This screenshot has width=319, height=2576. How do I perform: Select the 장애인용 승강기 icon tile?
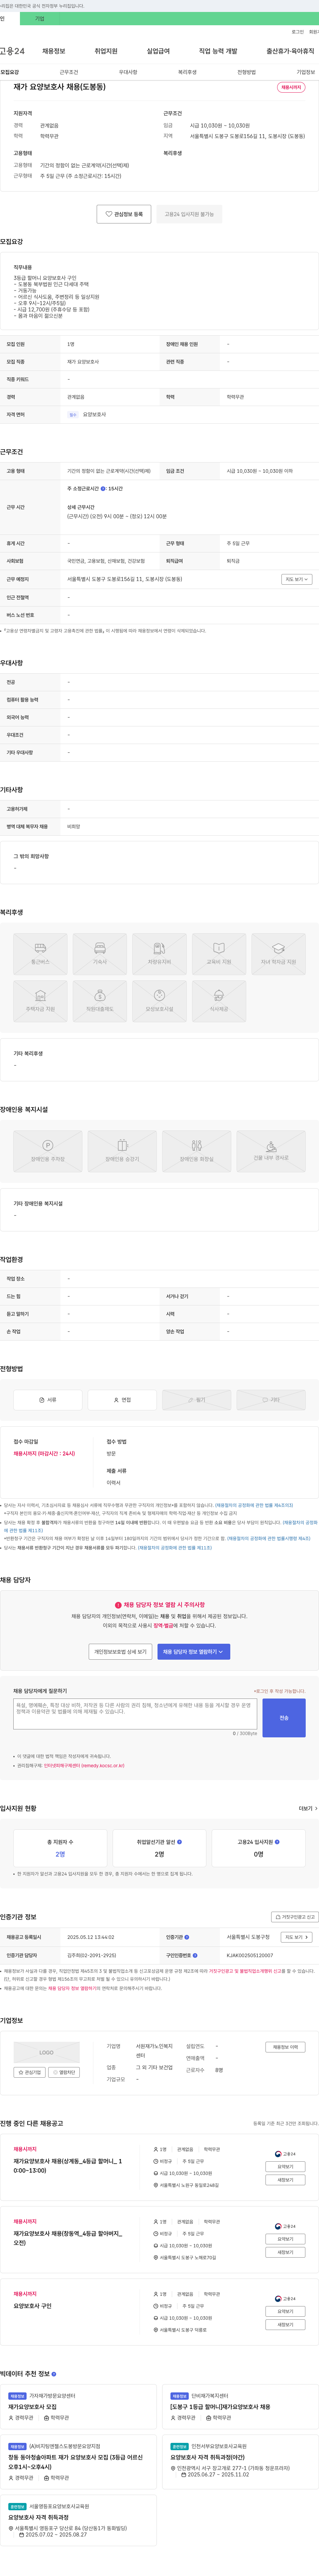point(122,1151)
